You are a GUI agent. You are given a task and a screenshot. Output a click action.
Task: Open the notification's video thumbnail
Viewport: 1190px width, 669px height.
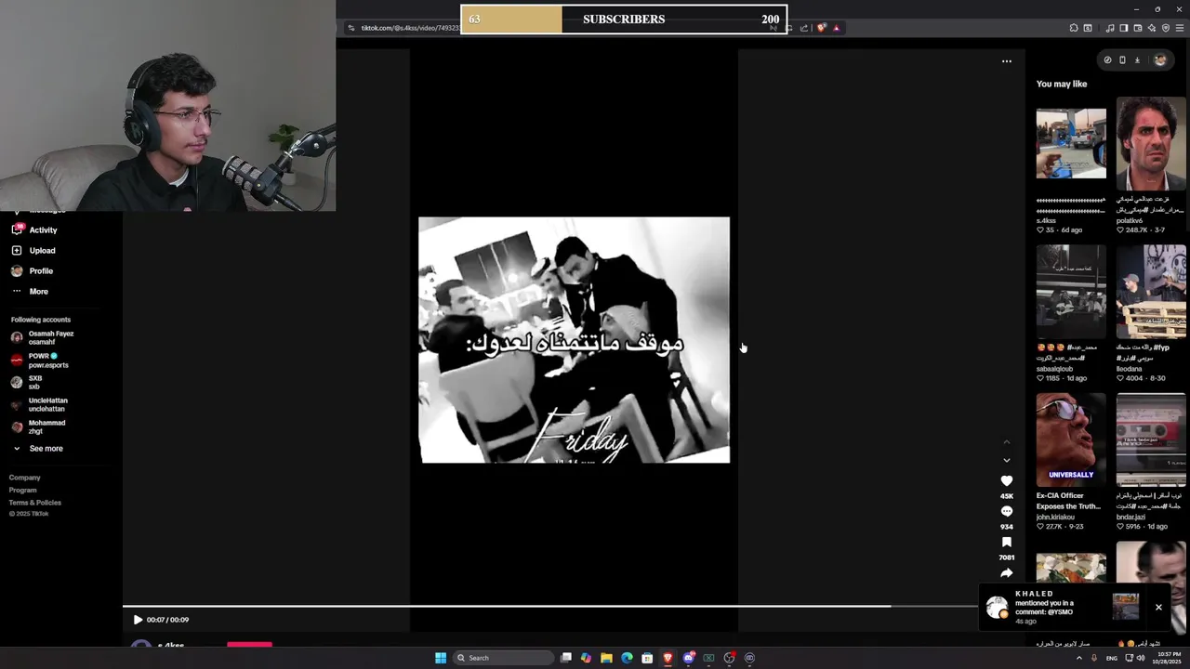click(1126, 607)
